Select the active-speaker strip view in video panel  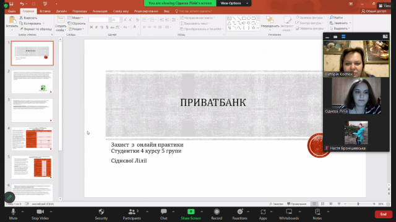pos(343,37)
